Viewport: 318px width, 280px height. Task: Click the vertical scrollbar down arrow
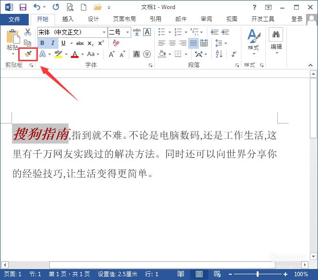point(313,257)
